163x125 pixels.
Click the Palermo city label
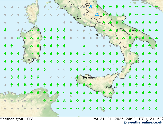click(89, 78)
